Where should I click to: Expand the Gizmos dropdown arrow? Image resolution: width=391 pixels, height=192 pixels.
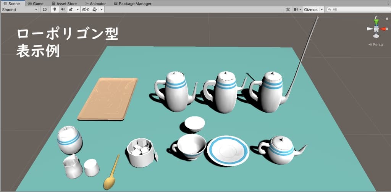click(x=322, y=10)
